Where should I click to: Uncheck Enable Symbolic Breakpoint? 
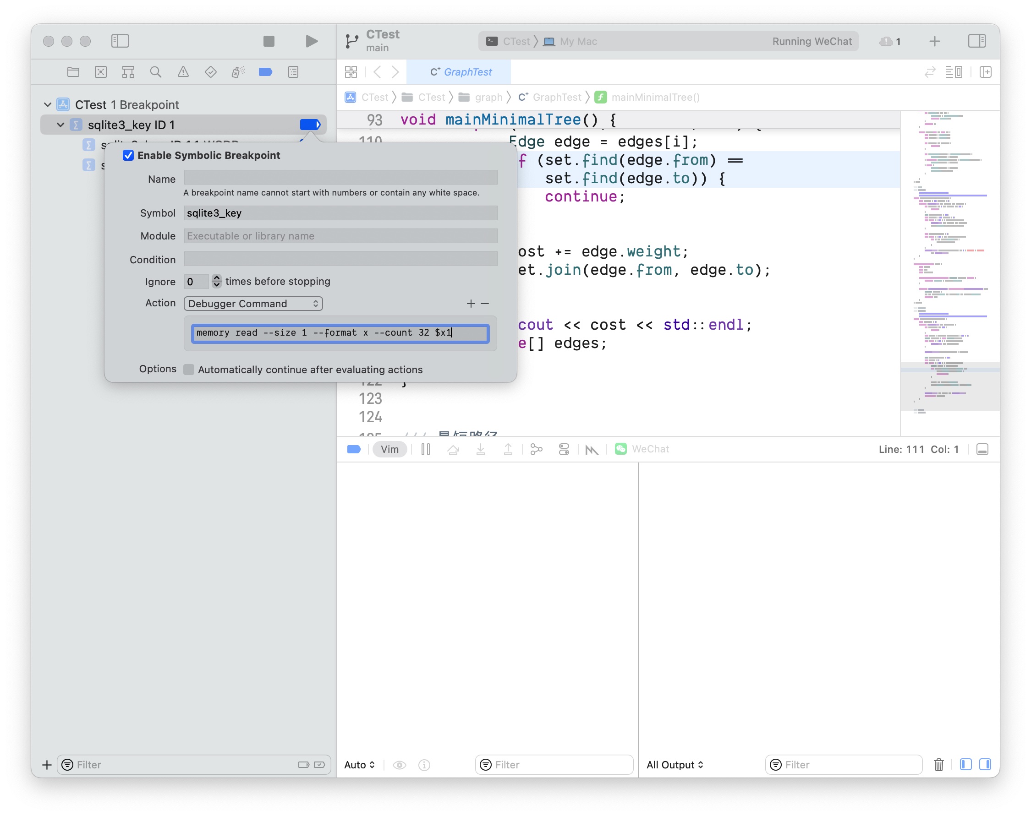(x=128, y=155)
